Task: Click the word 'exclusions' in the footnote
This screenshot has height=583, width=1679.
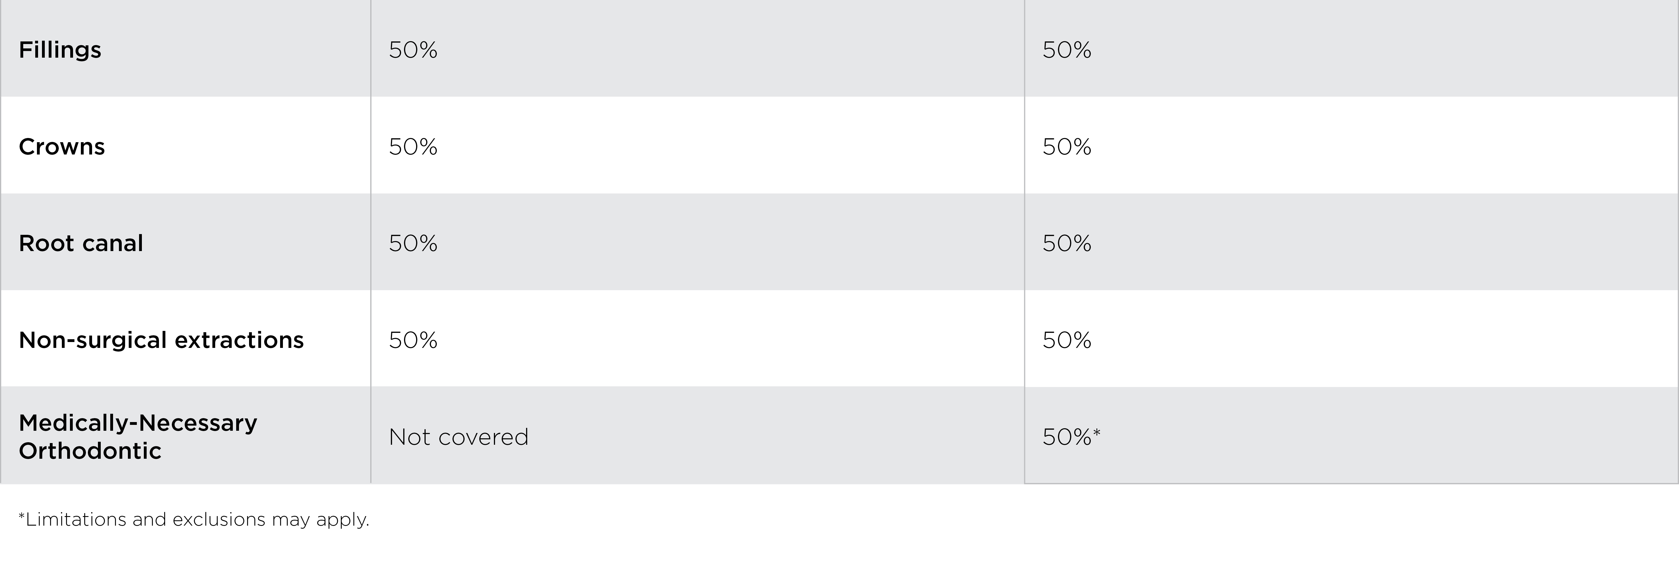Action: 219,520
